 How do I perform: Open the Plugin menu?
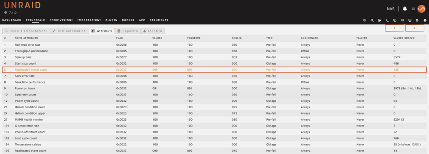click(x=112, y=20)
